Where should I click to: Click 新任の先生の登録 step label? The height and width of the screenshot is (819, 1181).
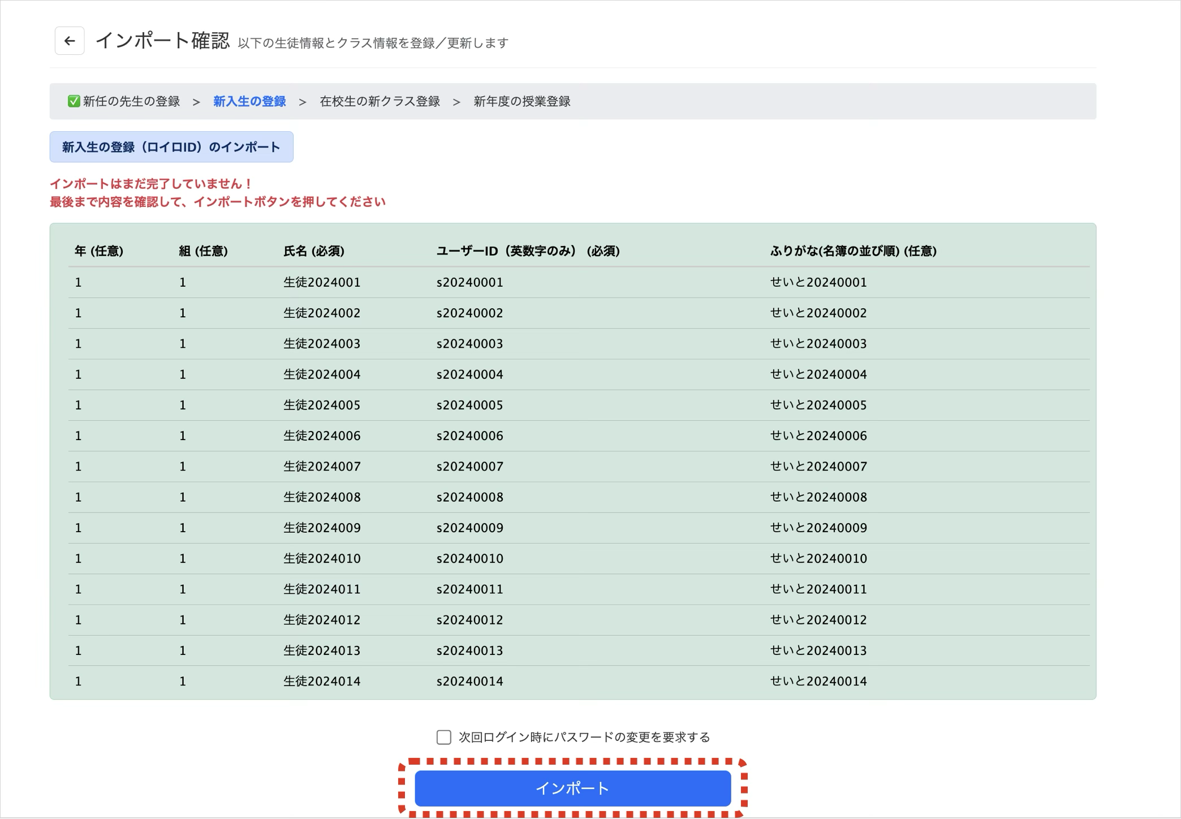(131, 101)
